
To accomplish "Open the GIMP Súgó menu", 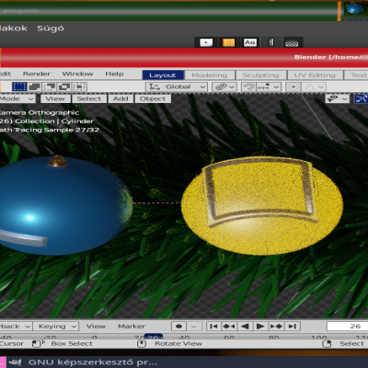I will click(x=51, y=29).
